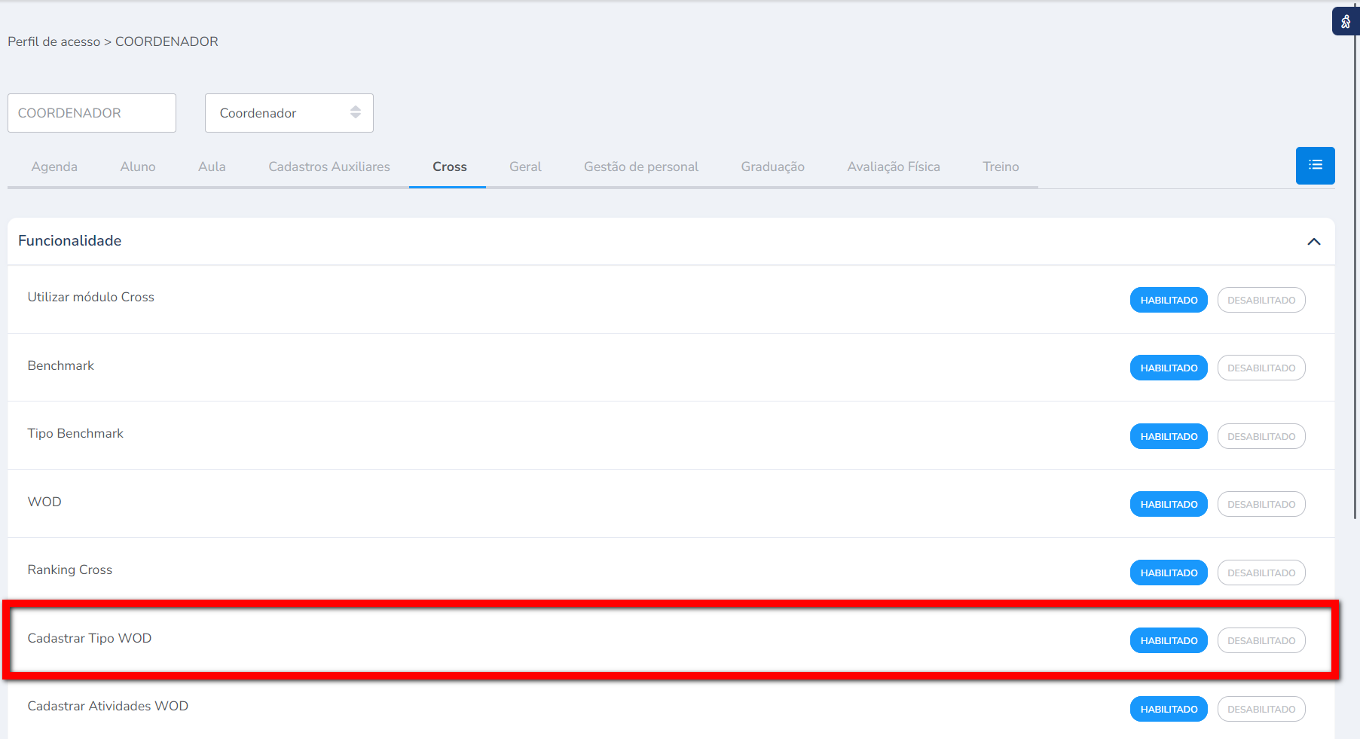
Task: Click Habilitado for Ranking Cross
Action: click(x=1168, y=573)
